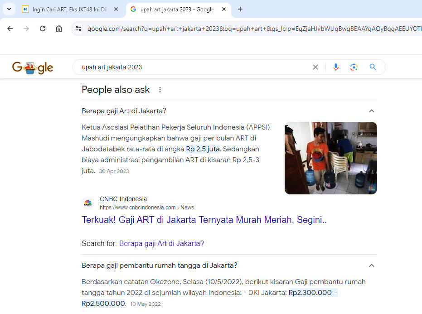
Task: Follow 'Search for: Berapa gaji Art di Jakarta?' link
Action: pyautogui.click(x=162, y=243)
